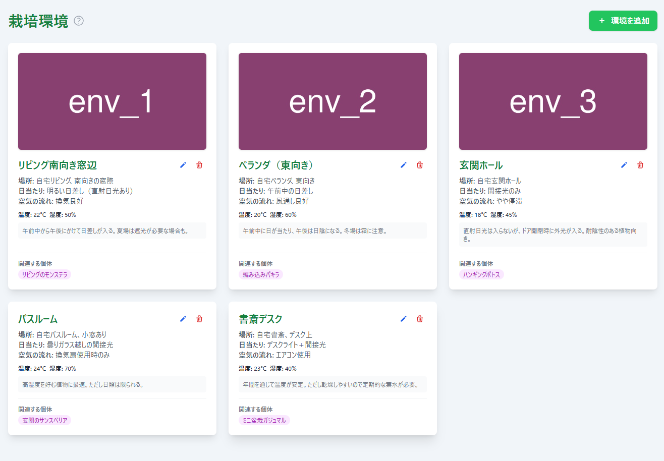Click the text 温度: 18°C 湿度: 45%

pos(488,214)
